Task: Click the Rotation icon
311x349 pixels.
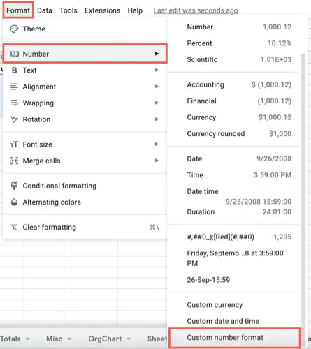Action: tap(14, 119)
